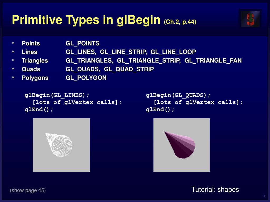Select the 'GL_LINES,' constant in Lines row
Viewport: 270px width, 202px height.
pos(81,52)
